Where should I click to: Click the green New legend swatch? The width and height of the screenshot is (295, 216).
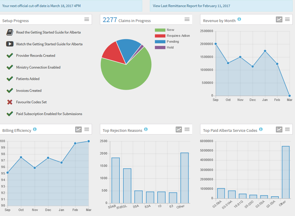pos(160,30)
